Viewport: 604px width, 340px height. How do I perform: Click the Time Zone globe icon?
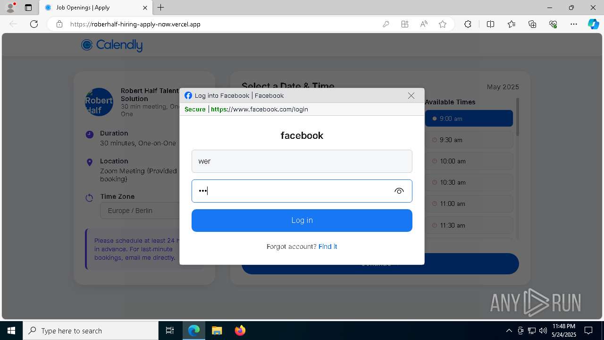tap(90, 198)
